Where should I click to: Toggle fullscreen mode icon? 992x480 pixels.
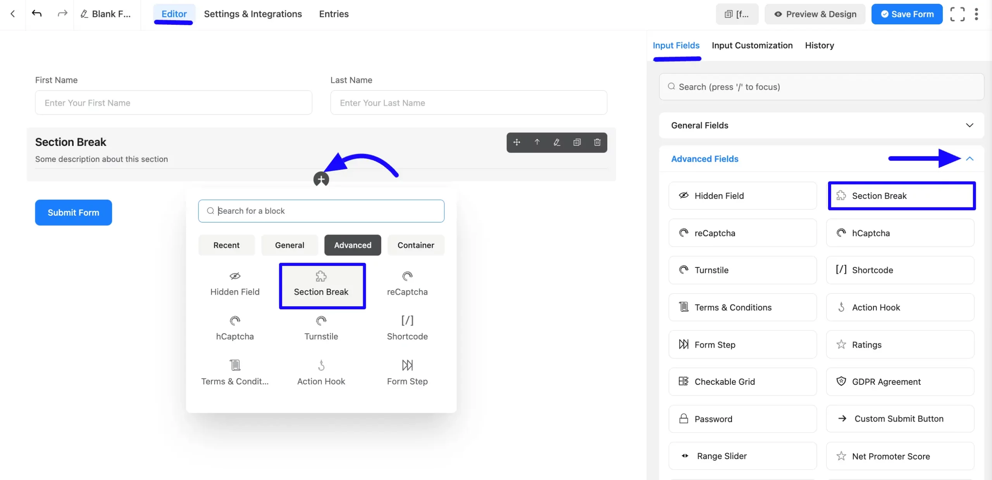(958, 14)
